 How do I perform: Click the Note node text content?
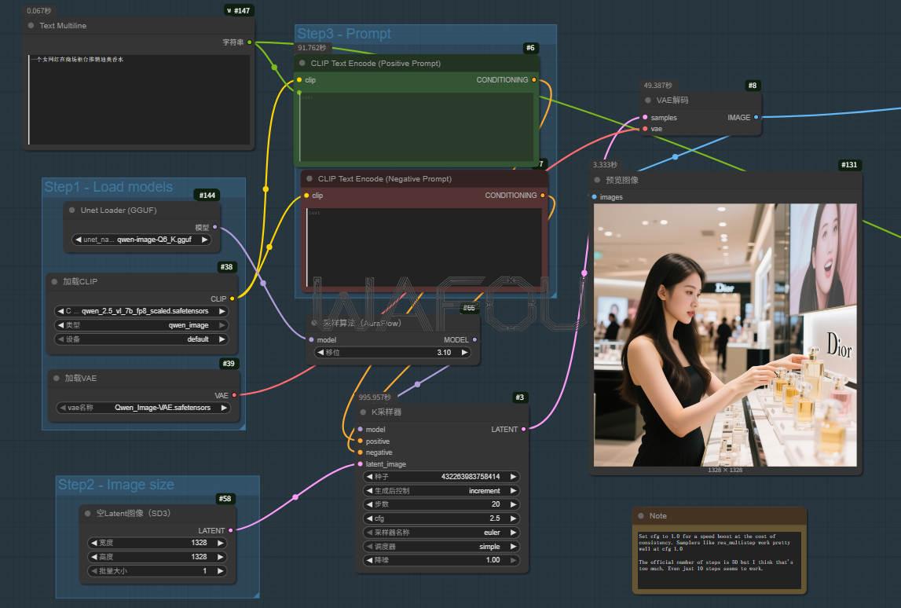coord(720,560)
